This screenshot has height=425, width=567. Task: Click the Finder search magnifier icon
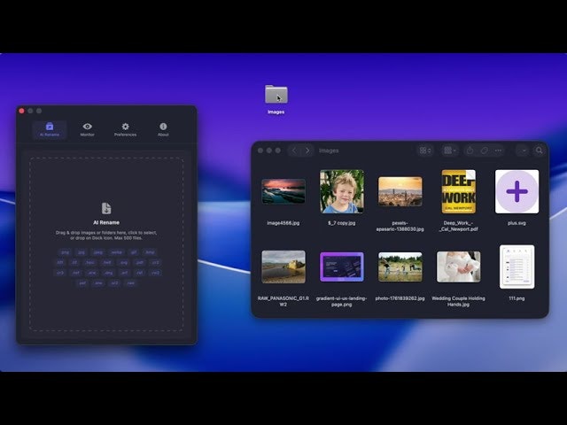[539, 151]
